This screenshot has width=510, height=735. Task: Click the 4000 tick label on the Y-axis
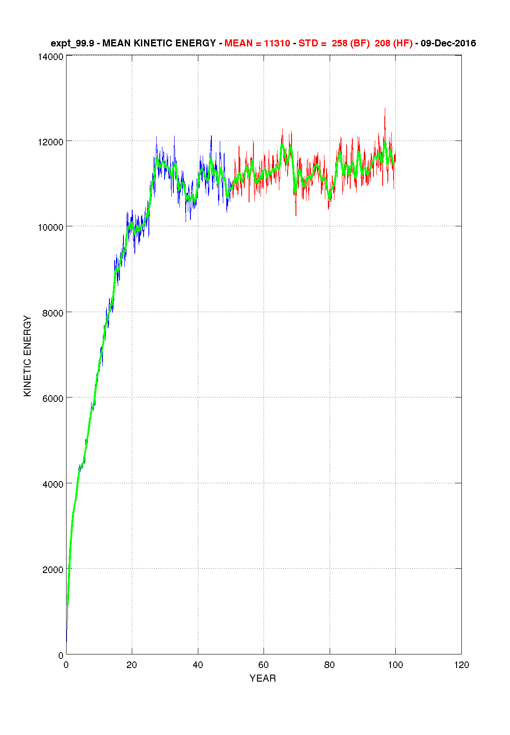click(x=54, y=485)
